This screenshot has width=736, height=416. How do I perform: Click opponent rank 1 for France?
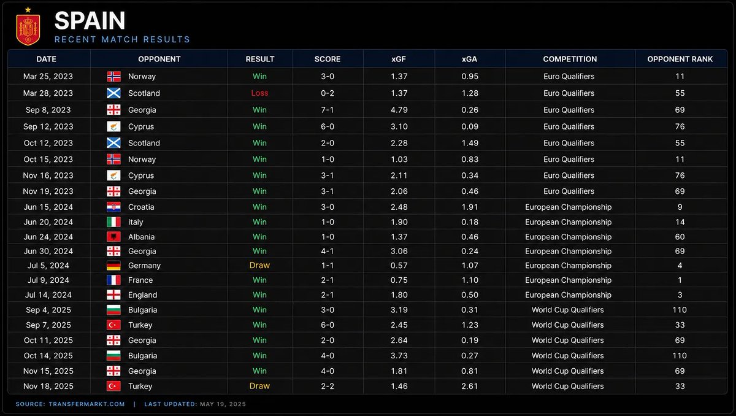tap(680, 280)
